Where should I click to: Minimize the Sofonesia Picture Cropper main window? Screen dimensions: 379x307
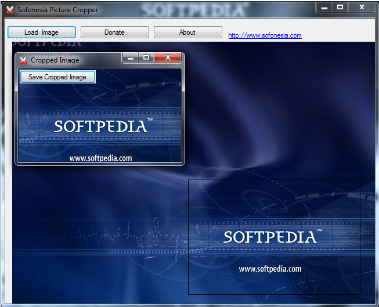click(x=324, y=8)
